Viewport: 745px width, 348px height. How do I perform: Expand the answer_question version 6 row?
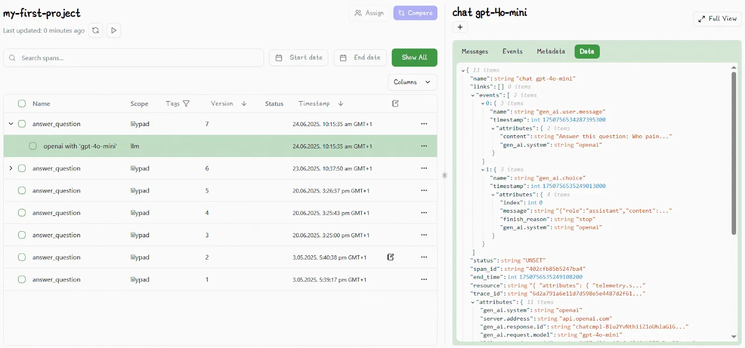11,168
